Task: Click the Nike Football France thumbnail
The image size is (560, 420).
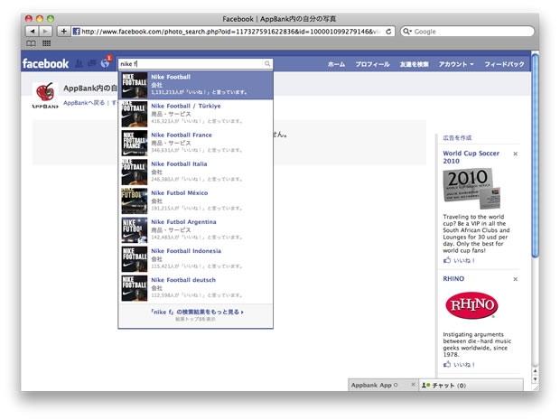Action: coord(135,144)
